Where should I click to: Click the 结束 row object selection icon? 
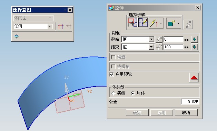click(159, 47)
